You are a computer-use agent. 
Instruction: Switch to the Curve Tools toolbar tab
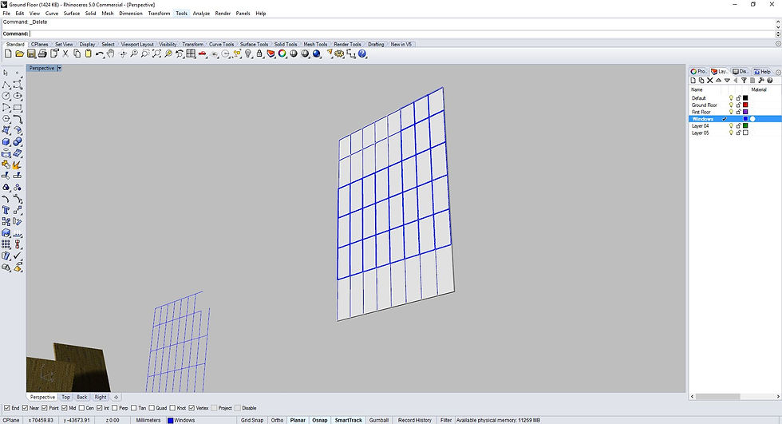(222, 45)
